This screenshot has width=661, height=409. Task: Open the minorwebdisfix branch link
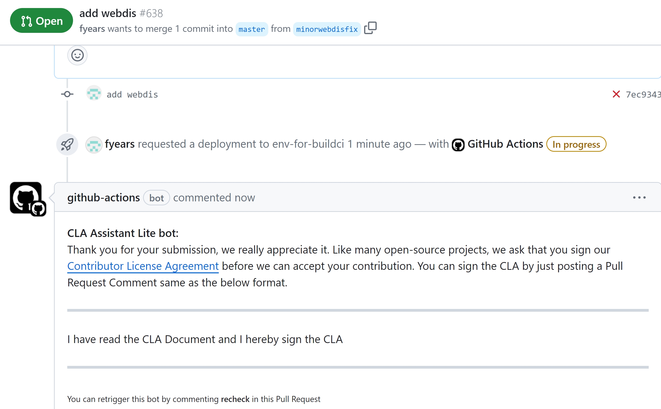pyautogui.click(x=327, y=29)
